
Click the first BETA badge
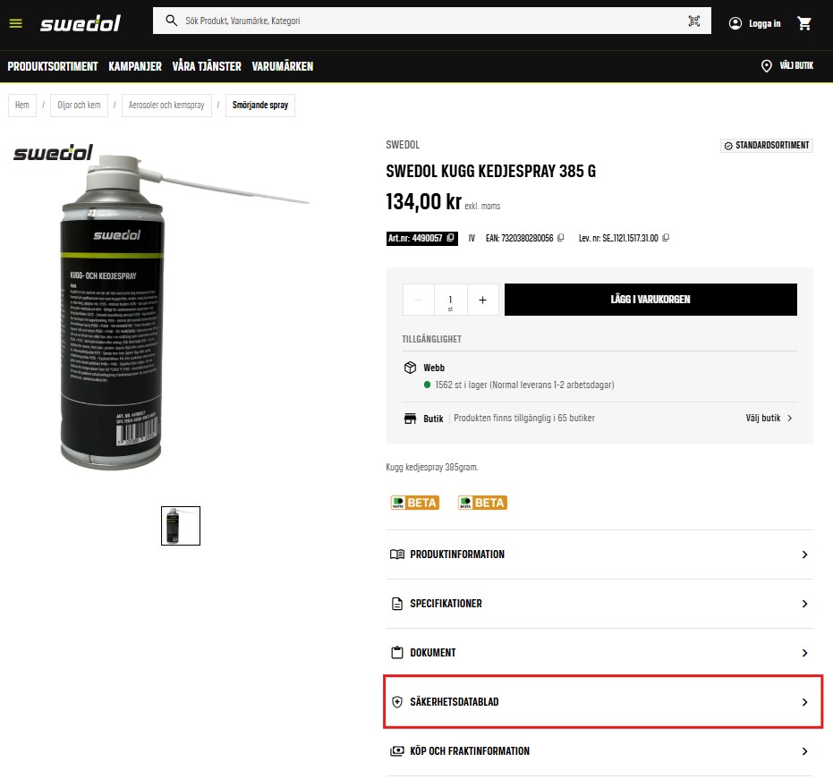pyautogui.click(x=415, y=503)
